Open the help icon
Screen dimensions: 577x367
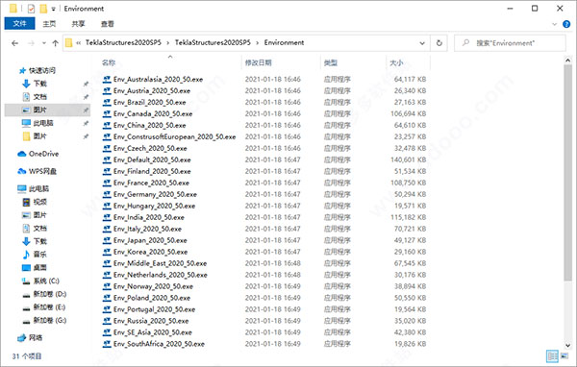click(566, 24)
